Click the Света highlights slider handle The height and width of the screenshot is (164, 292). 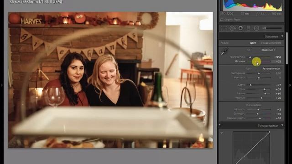click(250, 85)
